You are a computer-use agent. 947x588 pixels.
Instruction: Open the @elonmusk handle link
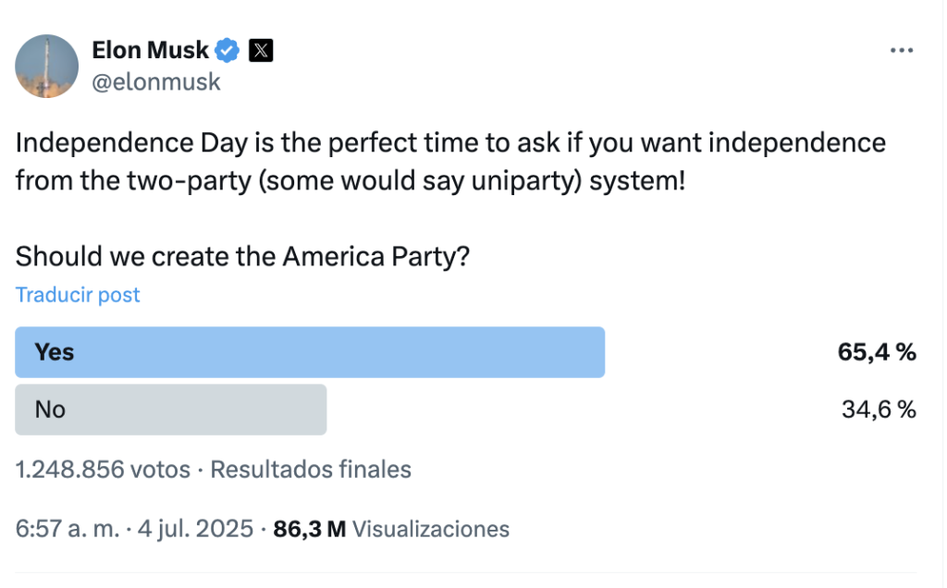pyautogui.click(x=156, y=82)
